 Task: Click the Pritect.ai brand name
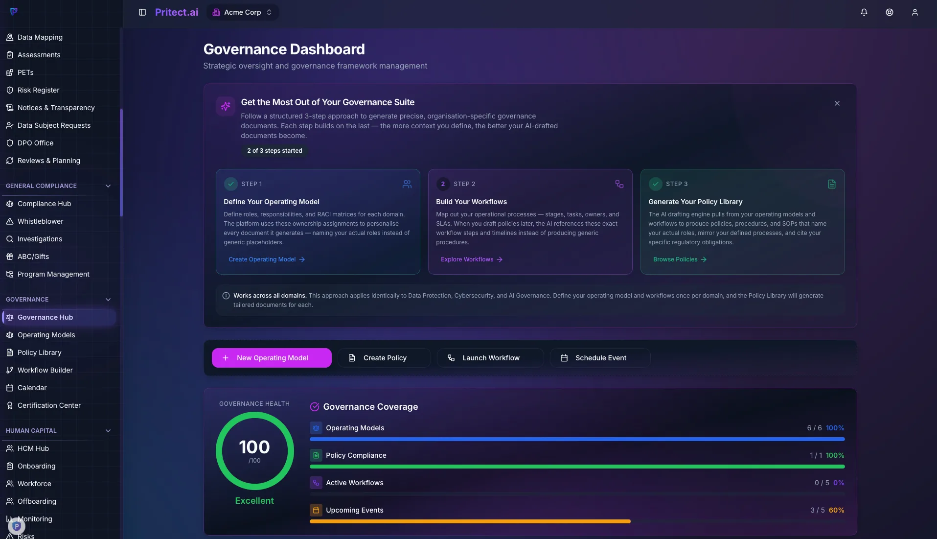tap(177, 12)
